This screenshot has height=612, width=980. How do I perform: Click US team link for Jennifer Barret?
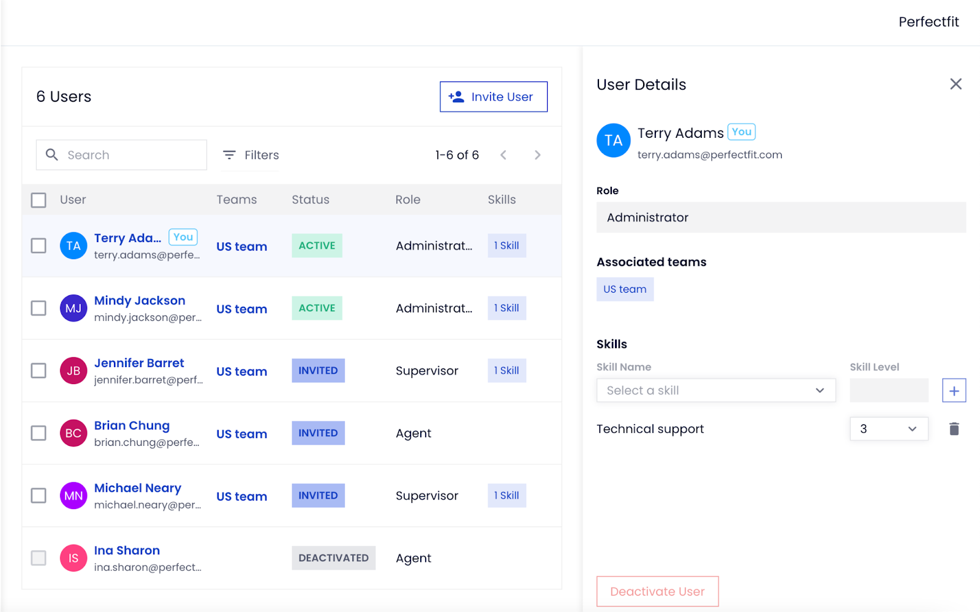coord(242,372)
